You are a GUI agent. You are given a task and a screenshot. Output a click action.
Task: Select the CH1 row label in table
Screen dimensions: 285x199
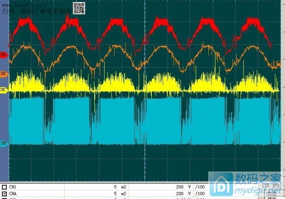[x=13, y=186]
